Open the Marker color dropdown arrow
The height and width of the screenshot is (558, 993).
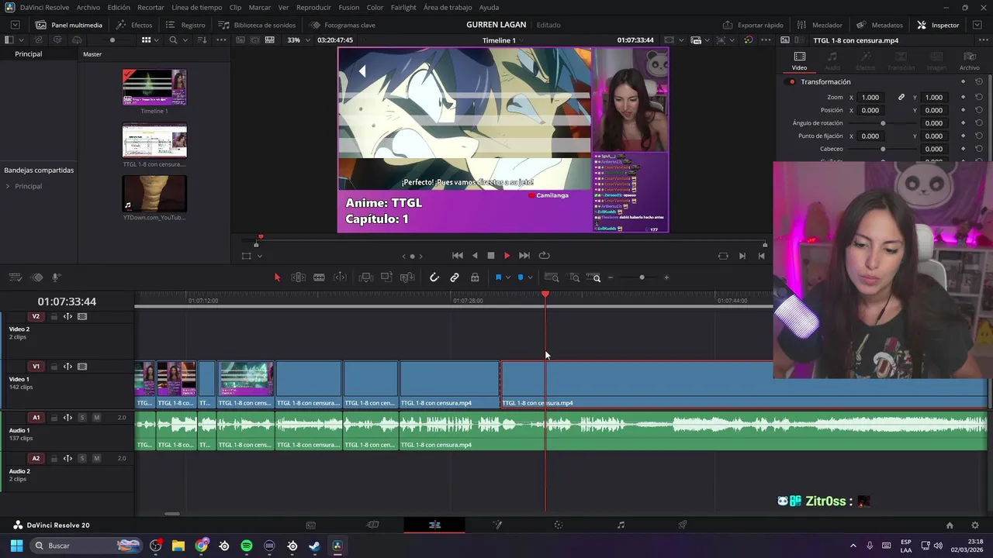(531, 277)
